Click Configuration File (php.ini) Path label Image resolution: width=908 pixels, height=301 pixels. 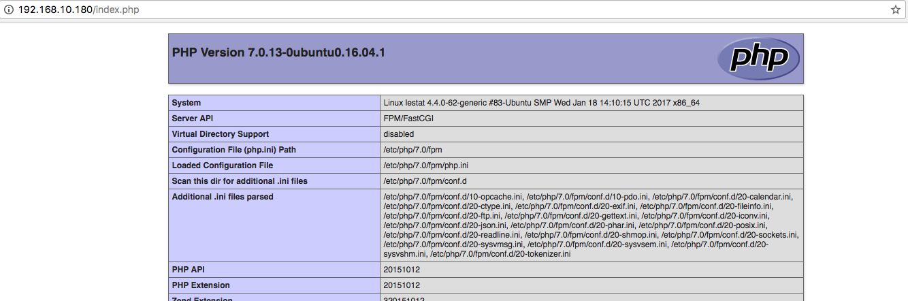(x=234, y=150)
